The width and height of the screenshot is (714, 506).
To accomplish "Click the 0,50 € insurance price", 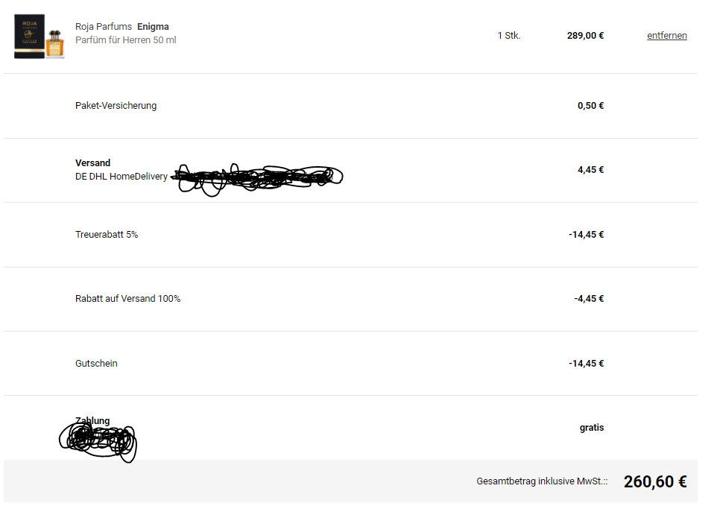I will point(590,106).
